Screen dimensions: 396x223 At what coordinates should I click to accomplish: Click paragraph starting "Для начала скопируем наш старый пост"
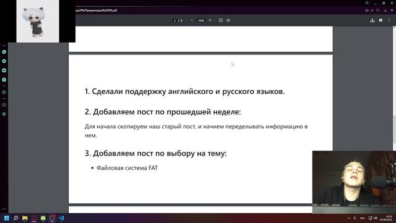coord(196,131)
